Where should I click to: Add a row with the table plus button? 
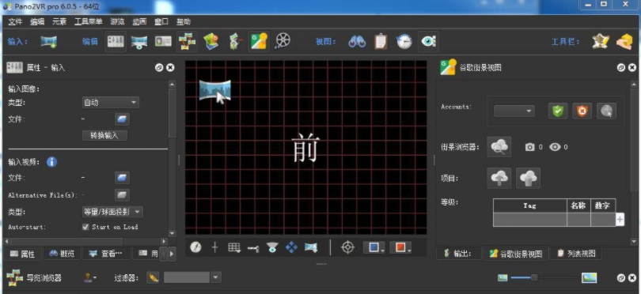[x=620, y=220]
